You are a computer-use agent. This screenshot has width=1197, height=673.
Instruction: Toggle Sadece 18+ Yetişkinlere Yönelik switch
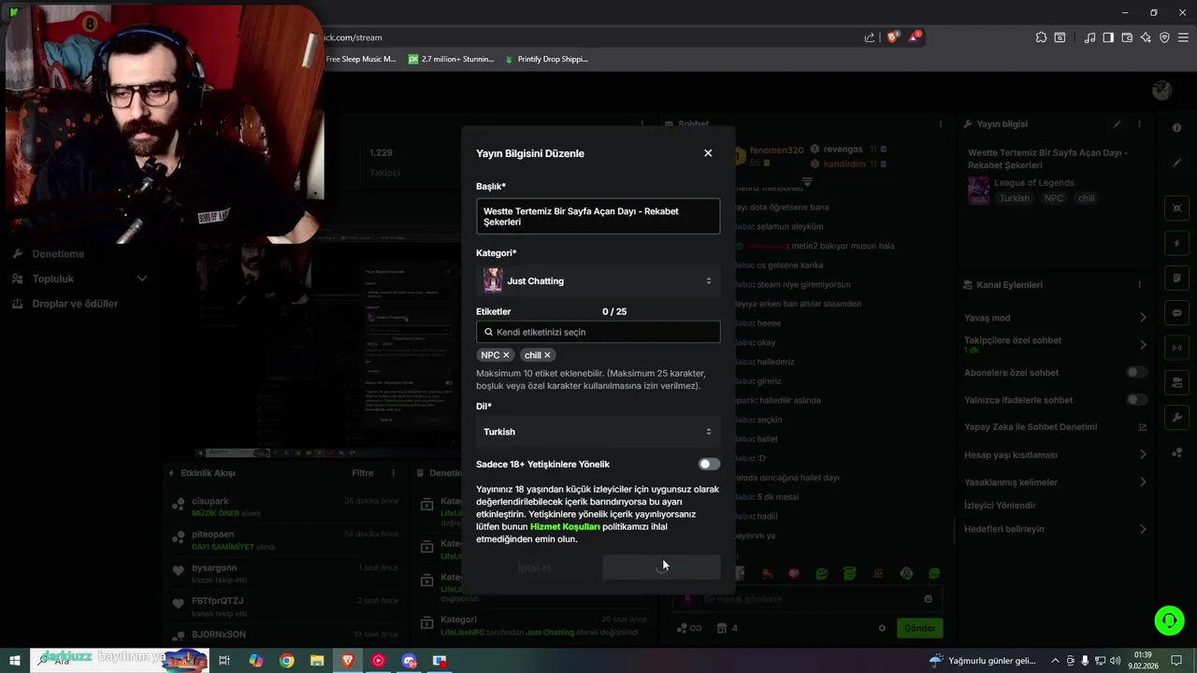[x=709, y=464]
